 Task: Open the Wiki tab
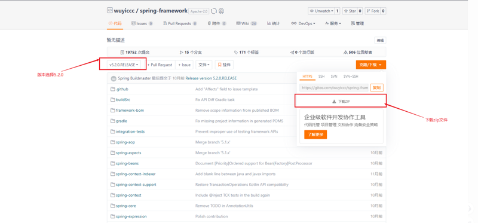pos(247,23)
